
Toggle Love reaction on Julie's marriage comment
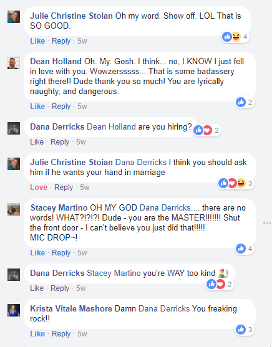pos(39,188)
